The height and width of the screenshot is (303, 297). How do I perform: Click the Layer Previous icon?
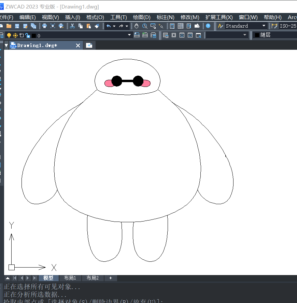tap(145, 35)
